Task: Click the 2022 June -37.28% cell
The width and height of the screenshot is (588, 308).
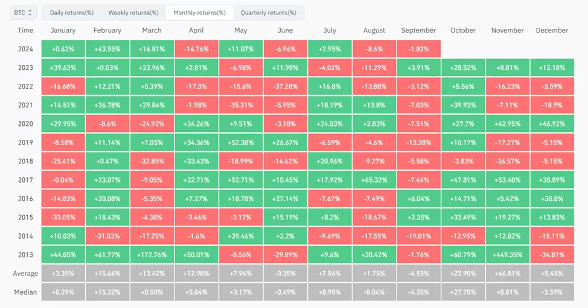Action: (285, 86)
